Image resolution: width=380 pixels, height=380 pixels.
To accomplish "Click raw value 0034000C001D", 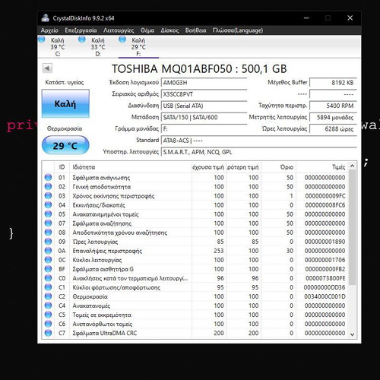I will pos(325,296).
